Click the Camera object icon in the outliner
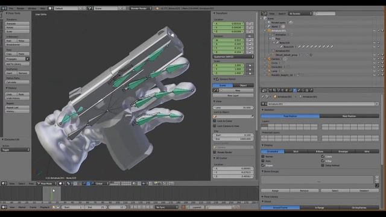 click(269, 59)
